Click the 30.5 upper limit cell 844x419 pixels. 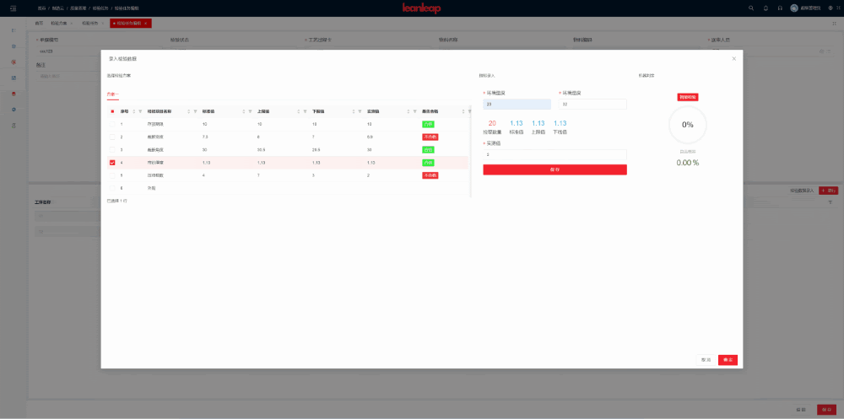(261, 150)
